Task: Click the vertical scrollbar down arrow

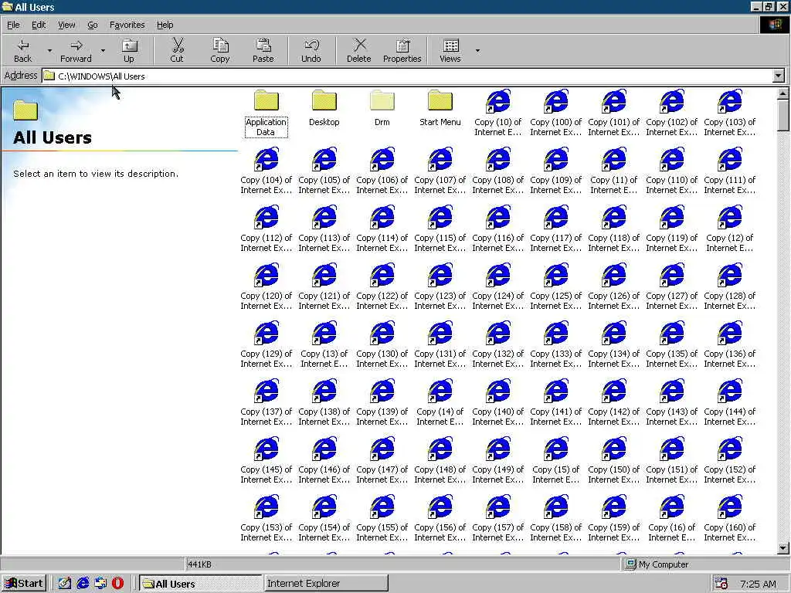Action: (783, 548)
